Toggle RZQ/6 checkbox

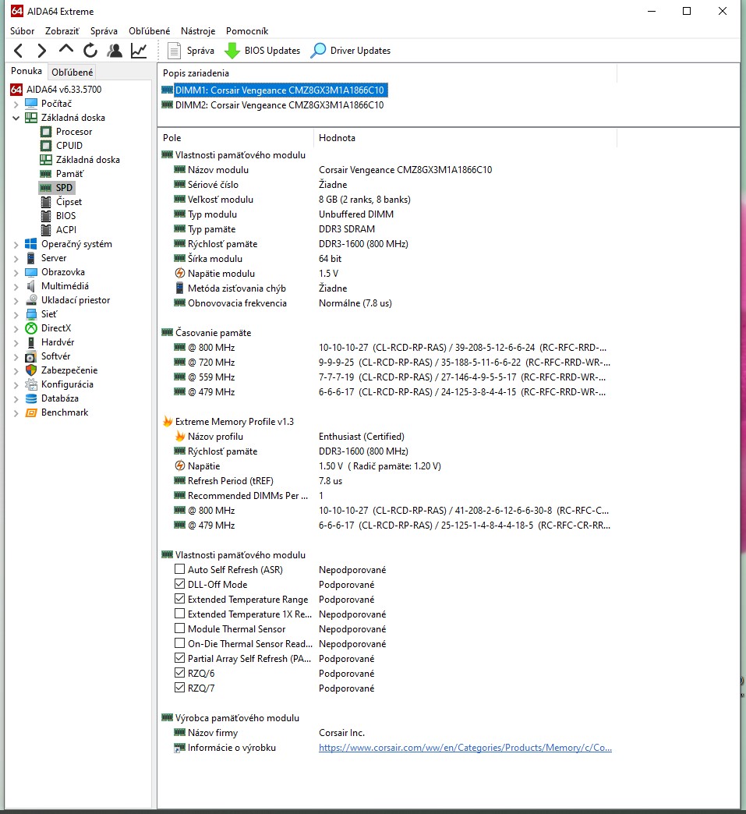pyautogui.click(x=179, y=672)
